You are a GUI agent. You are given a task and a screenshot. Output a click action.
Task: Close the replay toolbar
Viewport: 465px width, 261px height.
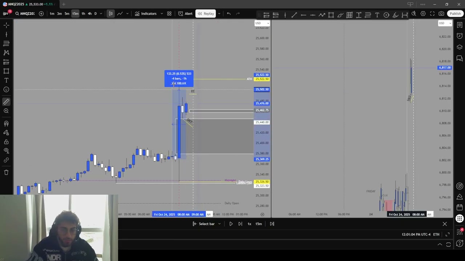coord(445,224)
